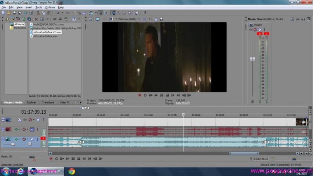Open the What's This help tool icon

point(145,13)
